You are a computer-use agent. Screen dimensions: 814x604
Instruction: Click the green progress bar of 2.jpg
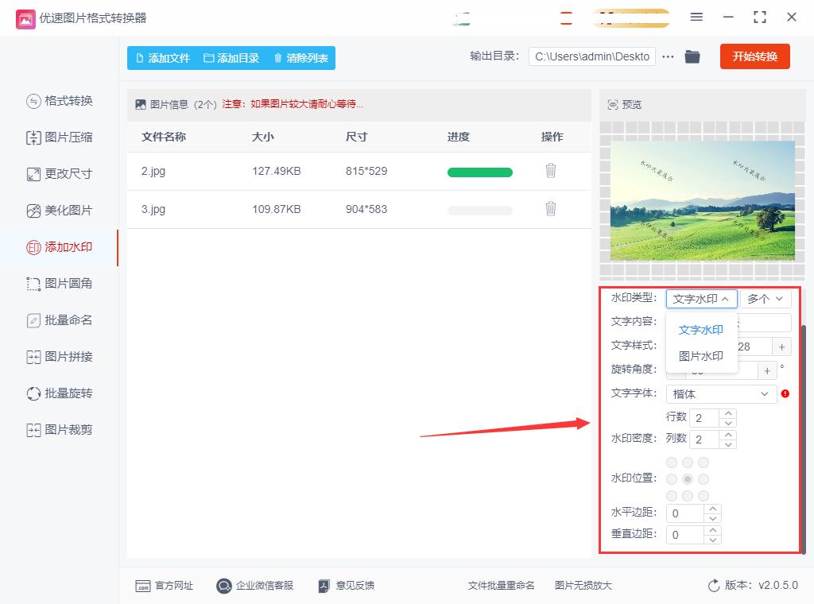pos(479,171)
